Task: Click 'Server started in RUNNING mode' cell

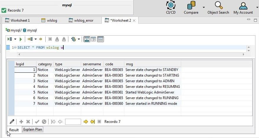Action: (152, 104)
